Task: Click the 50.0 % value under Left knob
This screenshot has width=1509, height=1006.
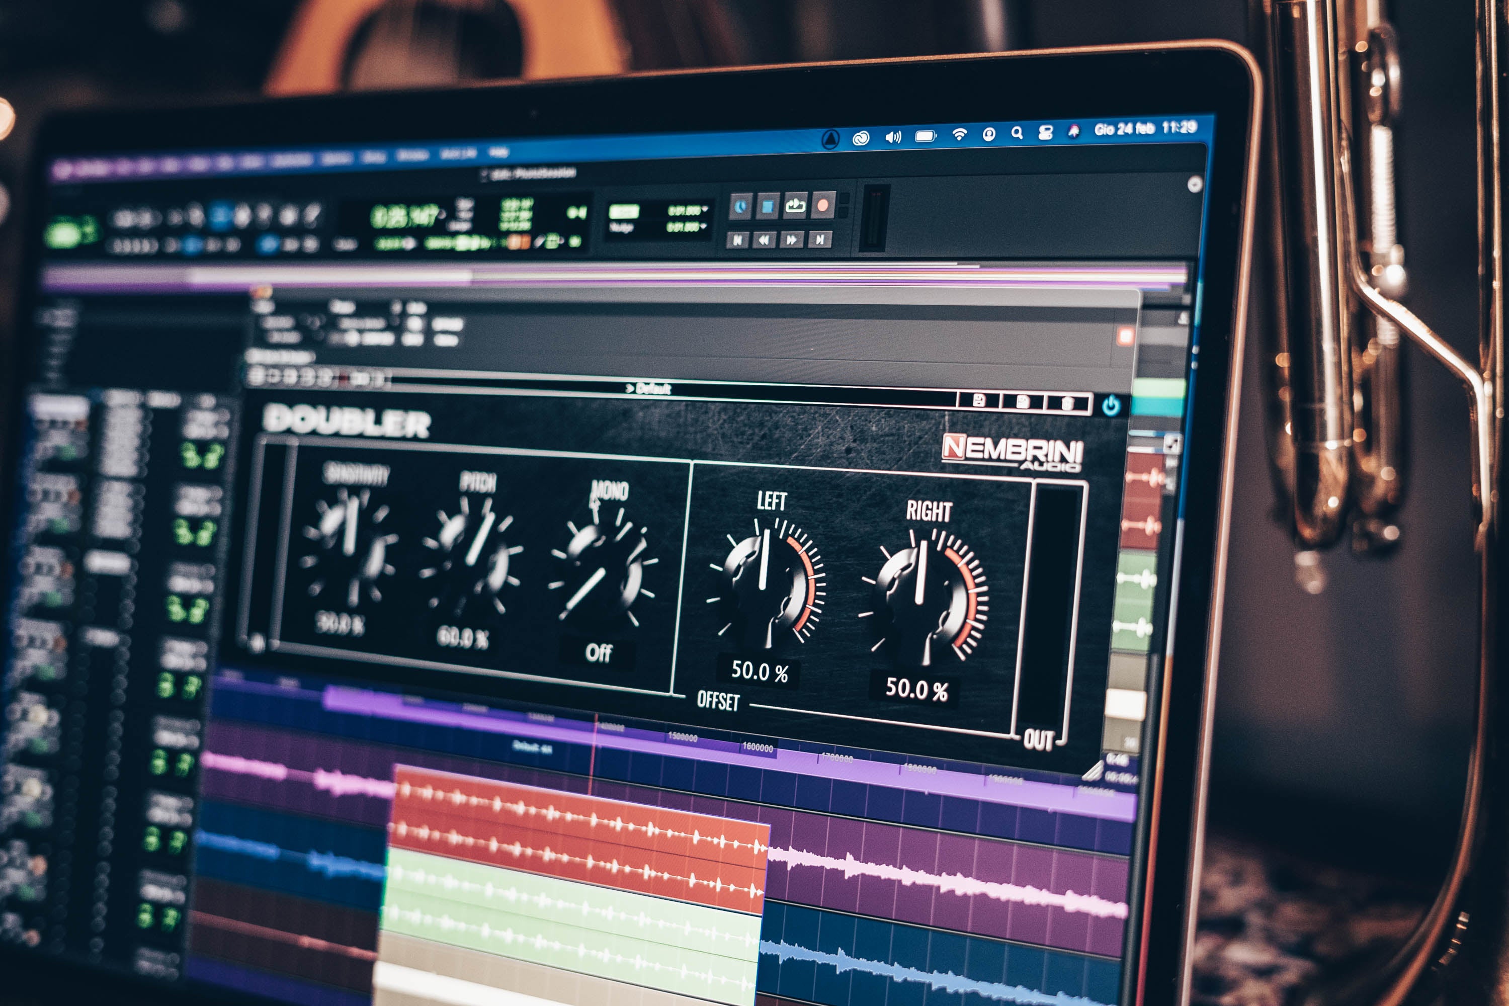Action: pyautogui.click(x=759, y=671)
